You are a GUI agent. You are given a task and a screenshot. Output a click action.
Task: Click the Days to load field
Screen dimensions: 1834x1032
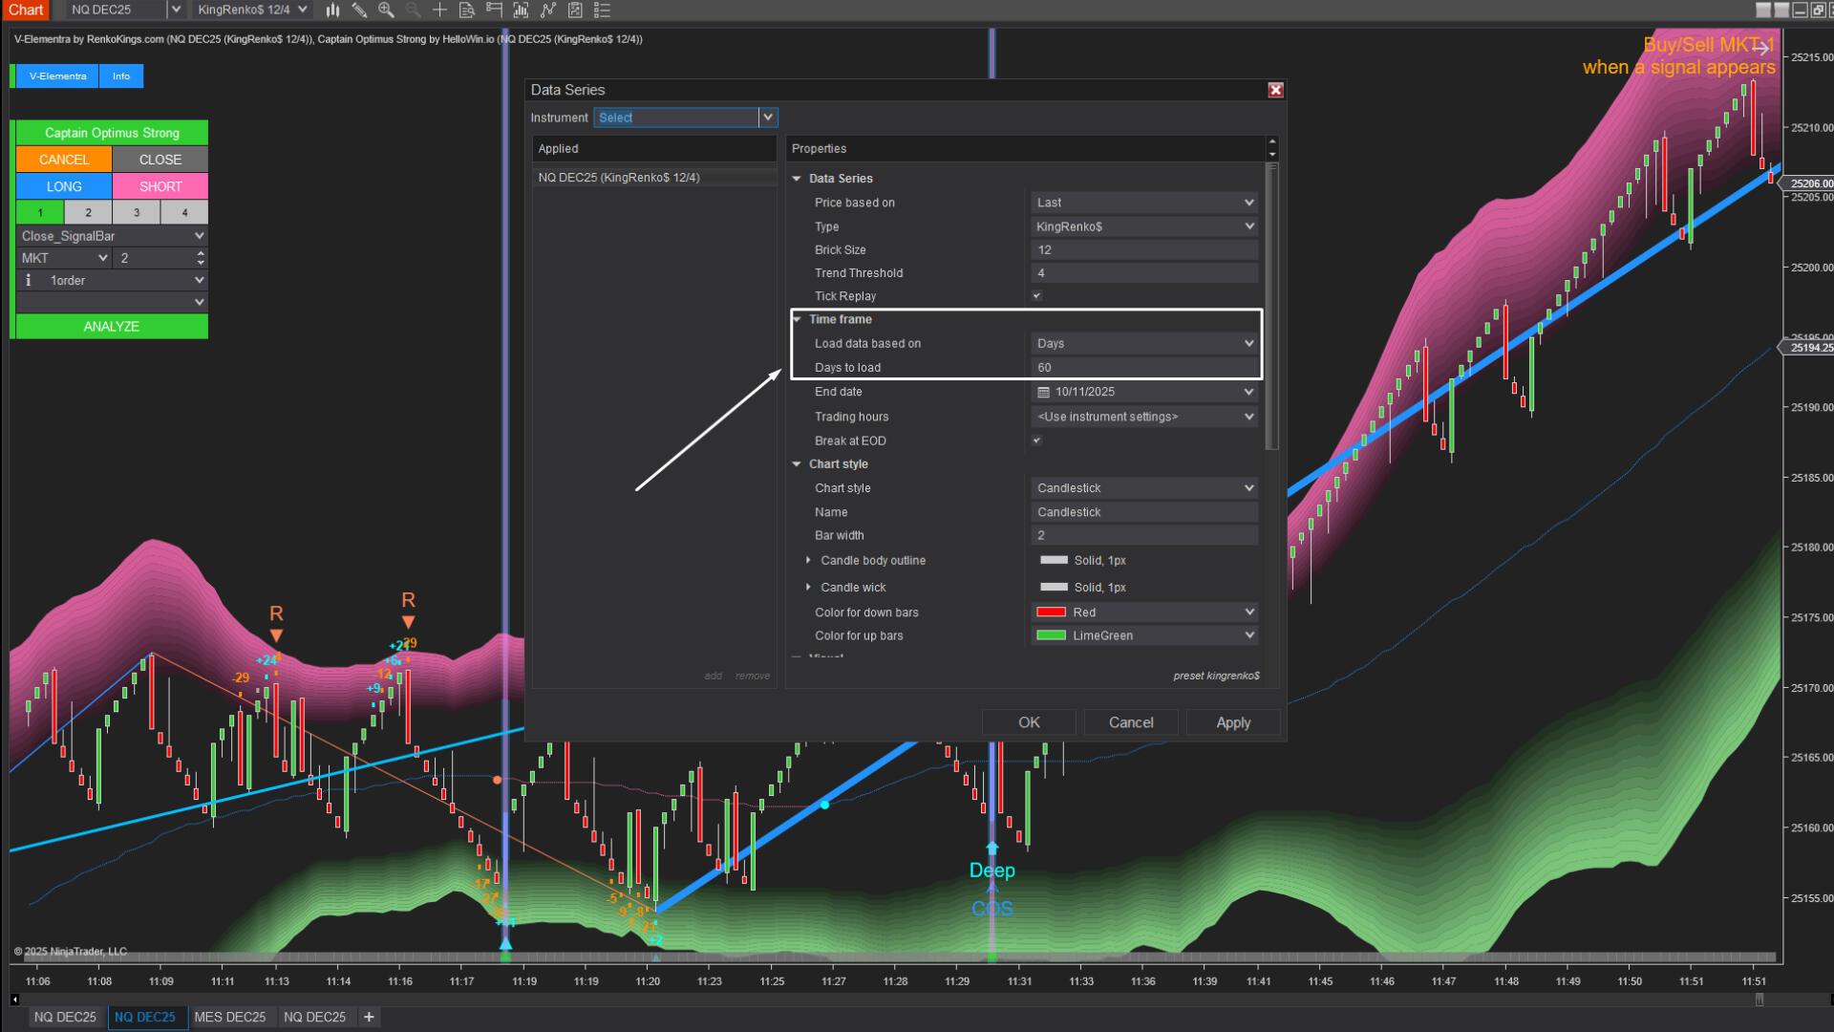1144,368
